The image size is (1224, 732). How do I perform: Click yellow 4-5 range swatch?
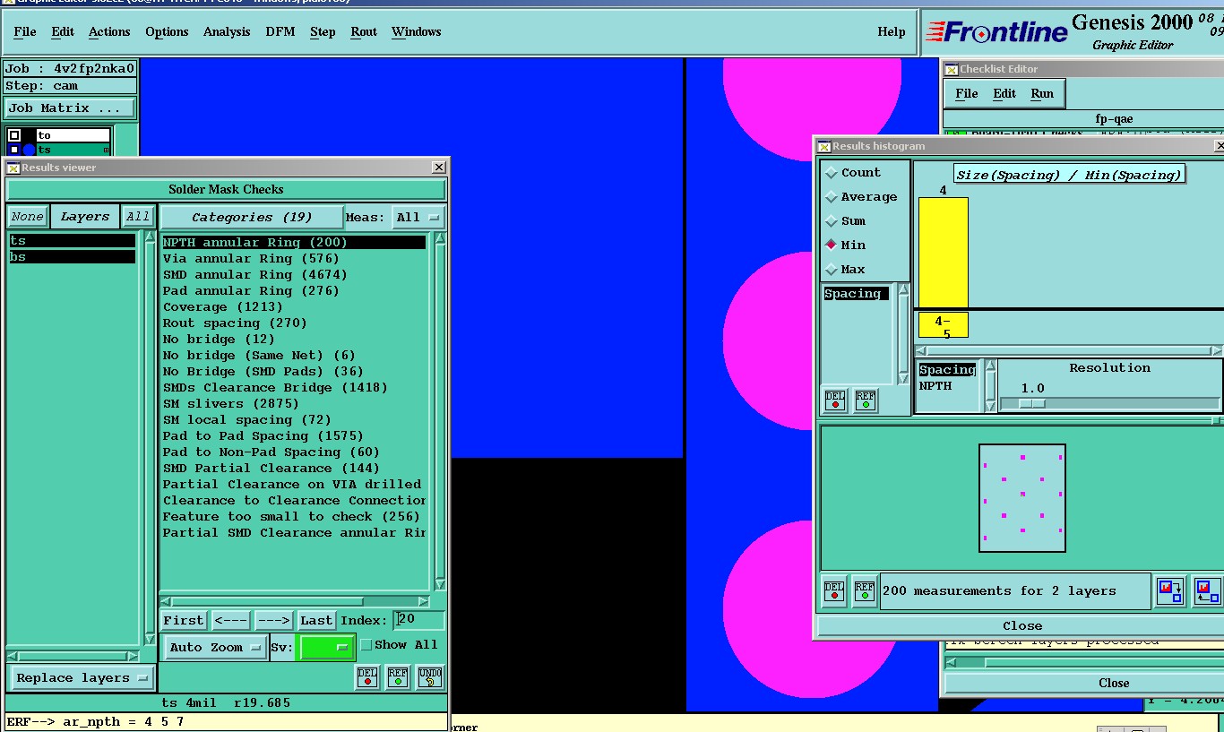click(944, 325)
